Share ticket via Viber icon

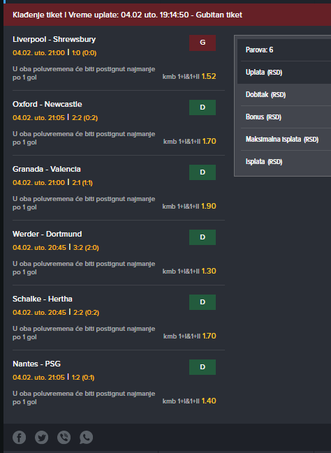(x=64, y=437)
